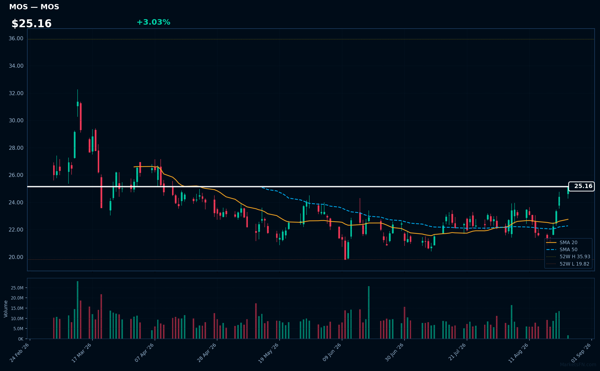Viewport: 600px width, 371px height.
Task: Click the 11 Aug '26 date label
Action: pos(519,353)
